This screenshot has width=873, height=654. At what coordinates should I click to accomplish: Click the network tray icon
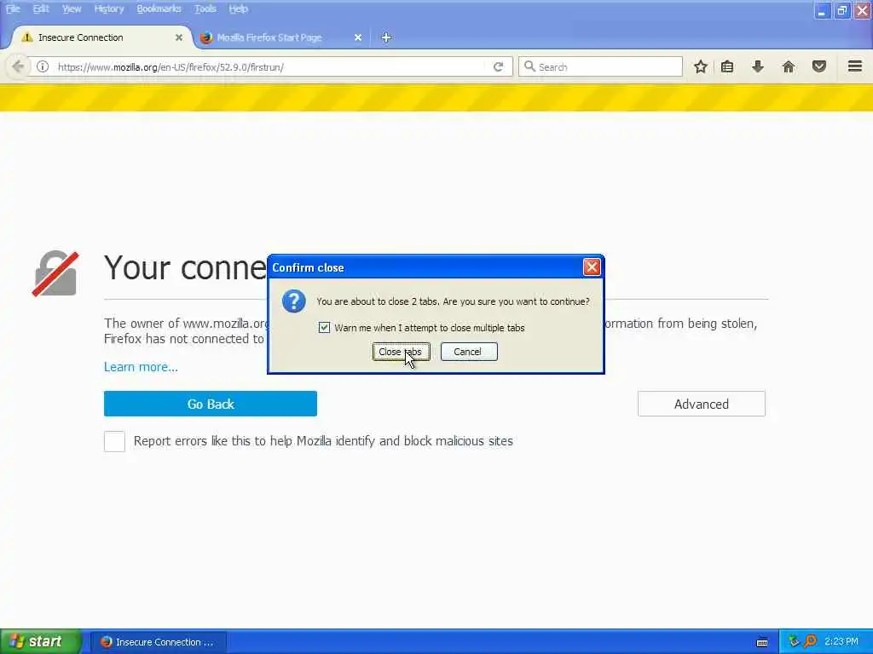(x=794, y=642)
